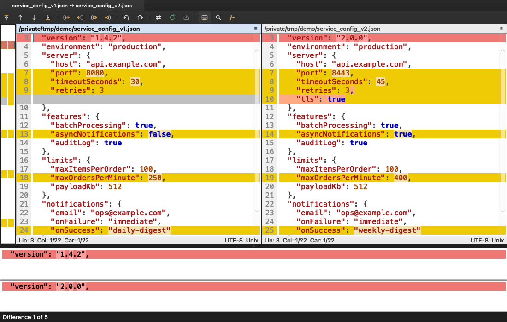Viewport: 507px width, 322px height.
Task: Click line number 13 in left gutter
Action: tap(24, 134)
